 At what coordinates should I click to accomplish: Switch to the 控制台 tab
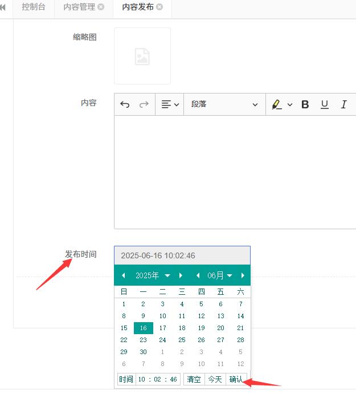pyautogui.click(x=34, y=7)
